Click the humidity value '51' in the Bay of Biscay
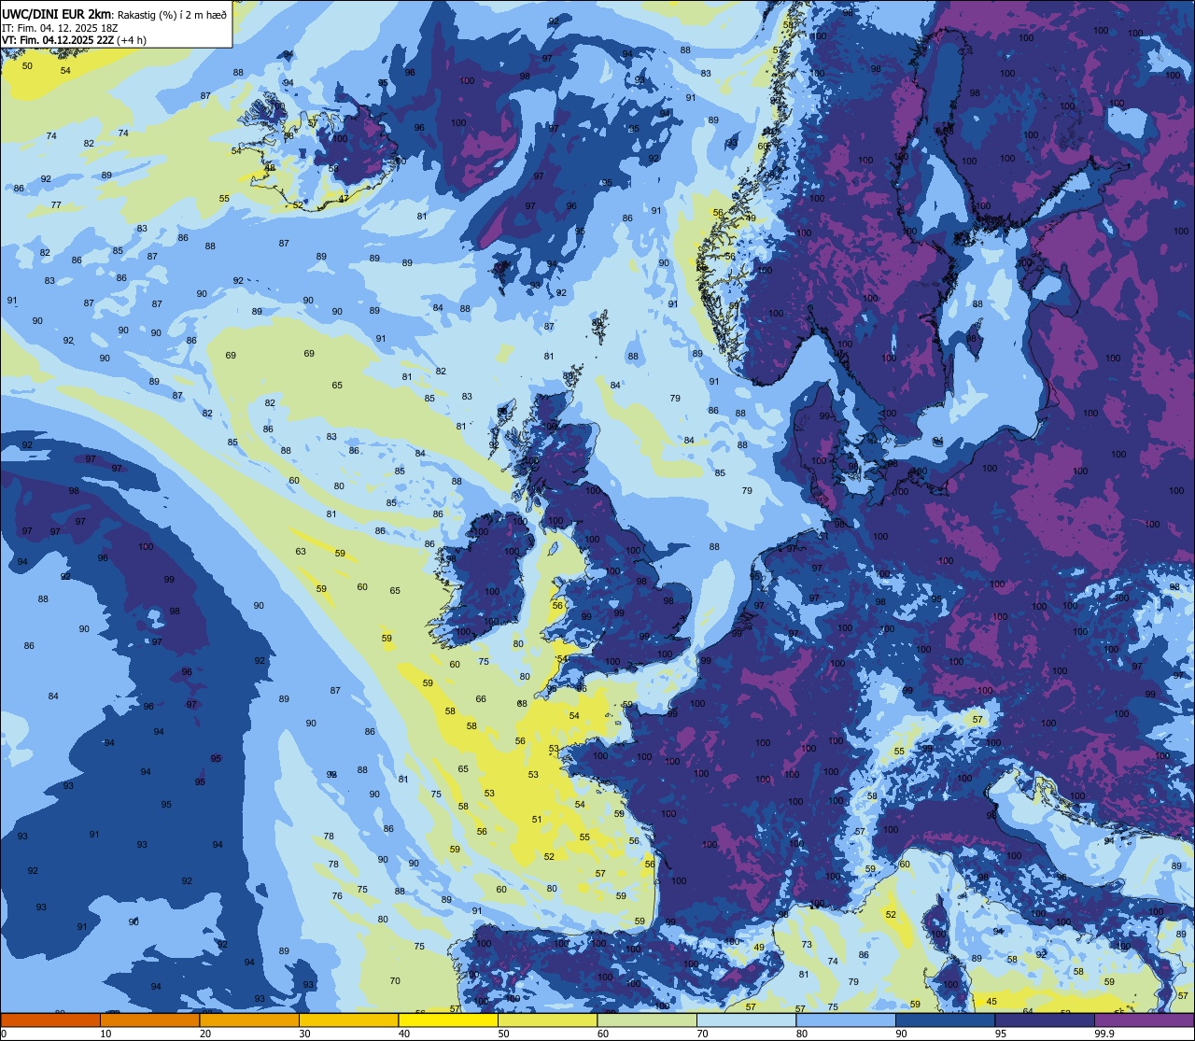Image resolution: width=1195 pixels, height=1041 pixels. tap(537, 819)
